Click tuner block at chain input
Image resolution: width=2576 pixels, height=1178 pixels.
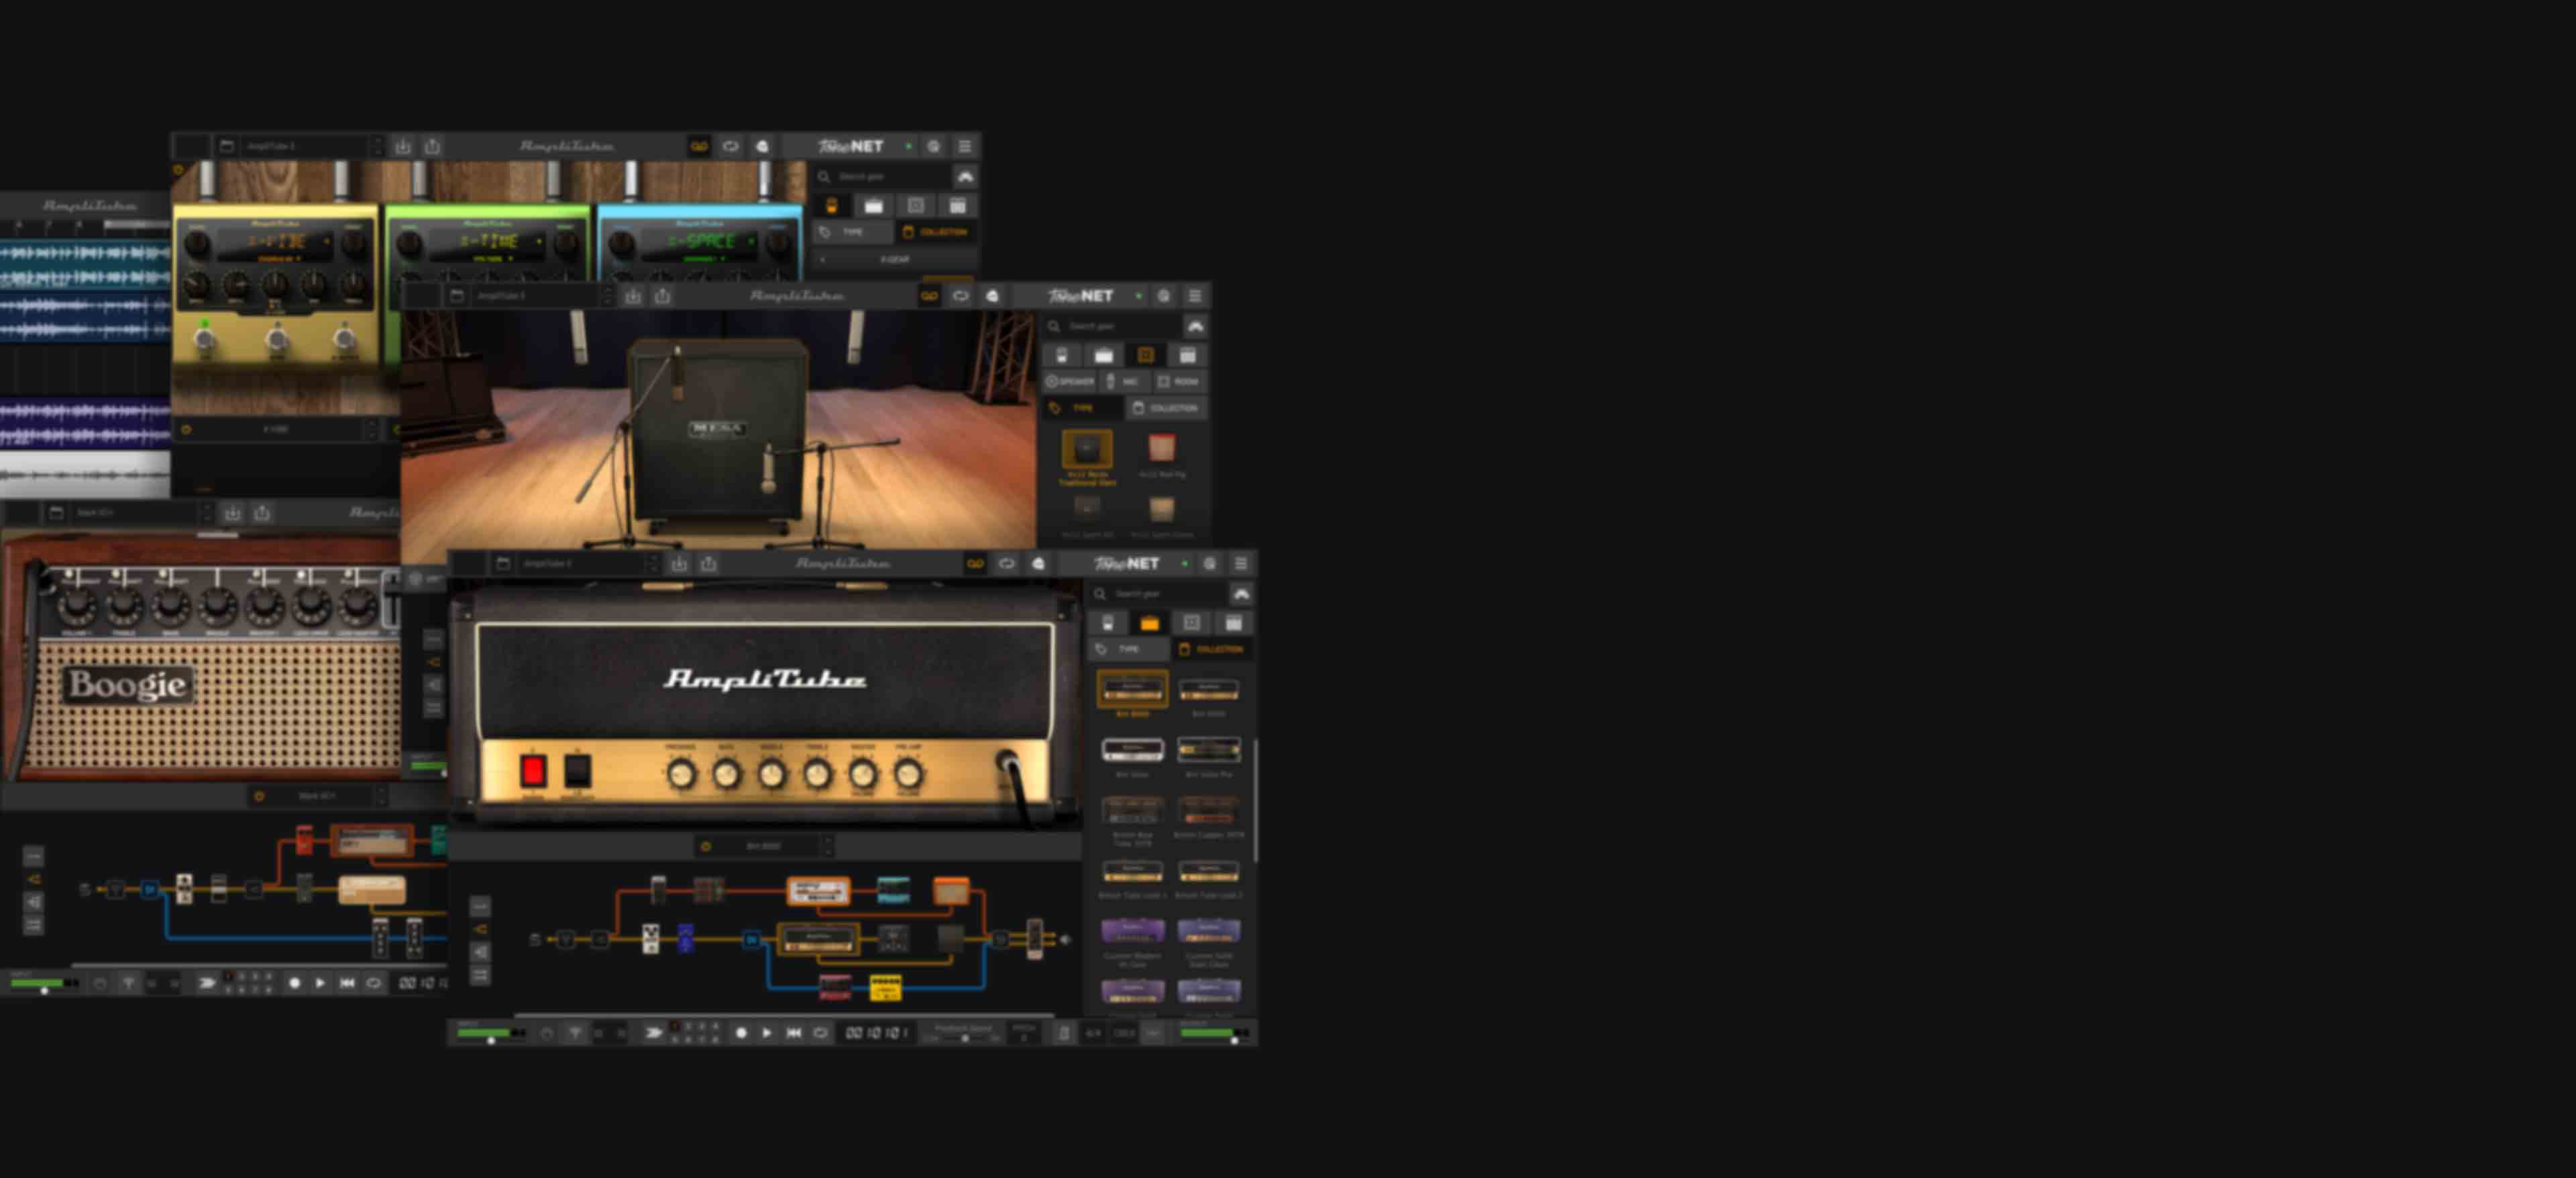click(x=566, y=939)
